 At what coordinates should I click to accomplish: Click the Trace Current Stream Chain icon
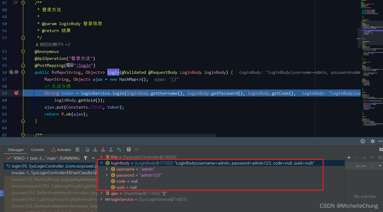(x=137, y=149)
